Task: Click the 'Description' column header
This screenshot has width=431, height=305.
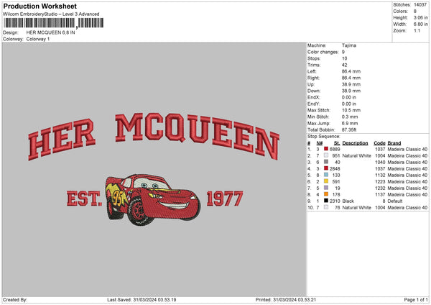Action: click(355, 143)
